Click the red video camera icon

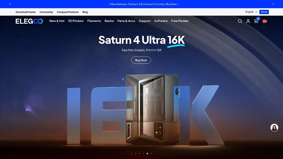265,21
